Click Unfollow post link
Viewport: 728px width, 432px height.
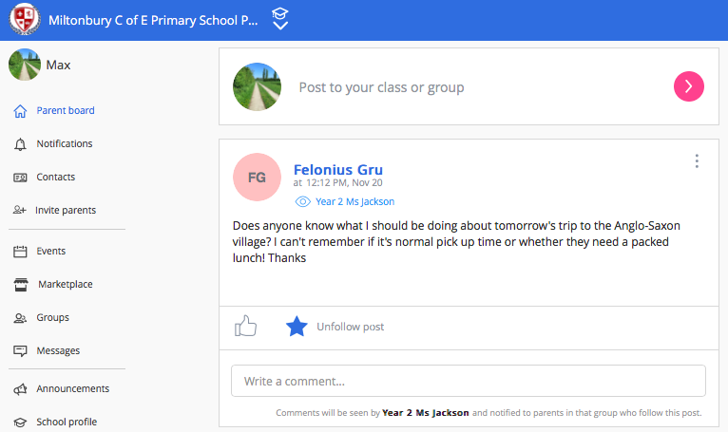click(350, 327)
